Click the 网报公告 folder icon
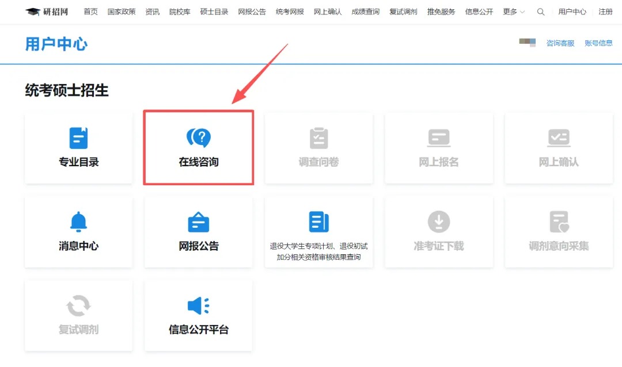Screen dimensions: 622x367 point(198,222)
